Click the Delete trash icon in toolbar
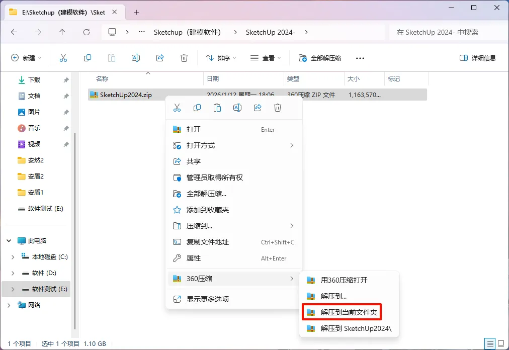This screenshot has height=350, width=509. (184, 58)
